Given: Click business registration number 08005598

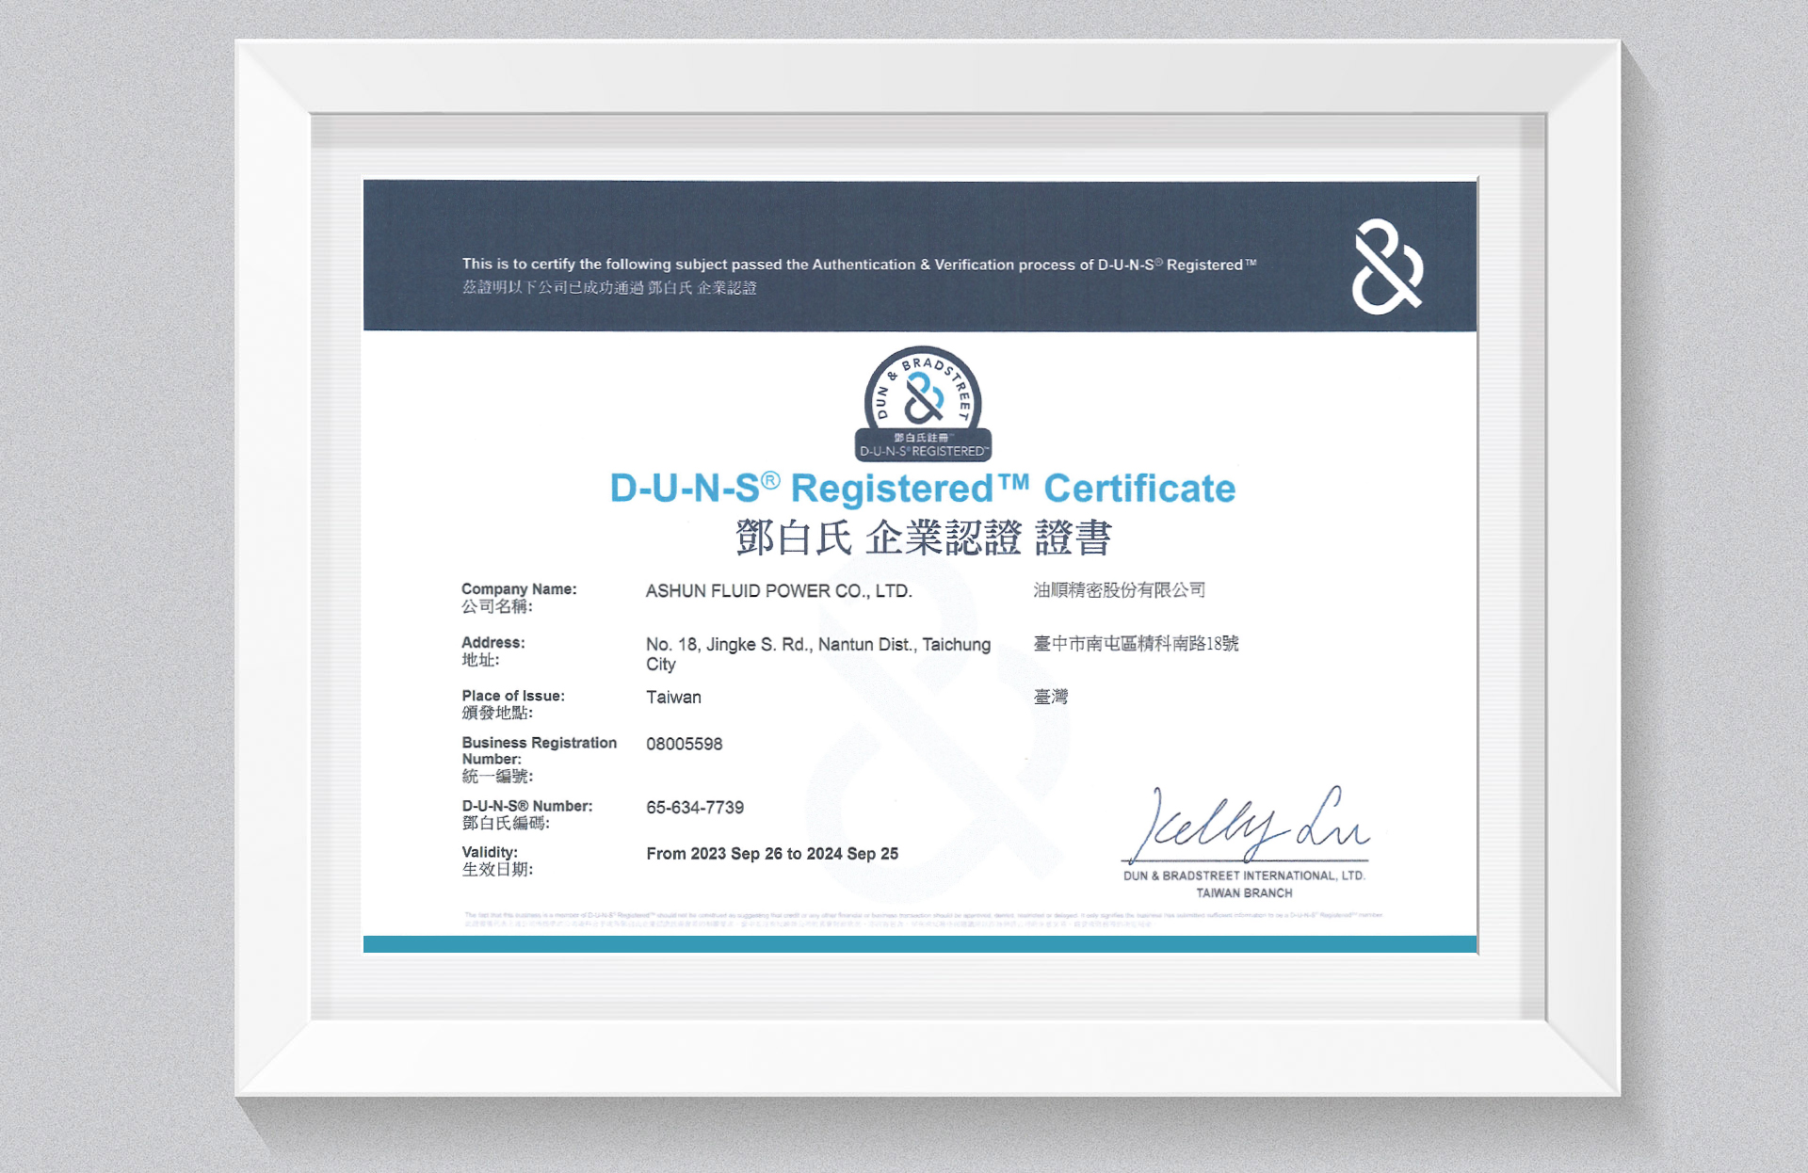Looking at the screenshot, I should point(685,745).
